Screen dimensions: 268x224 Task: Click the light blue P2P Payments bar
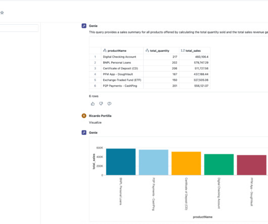(154, 162)
